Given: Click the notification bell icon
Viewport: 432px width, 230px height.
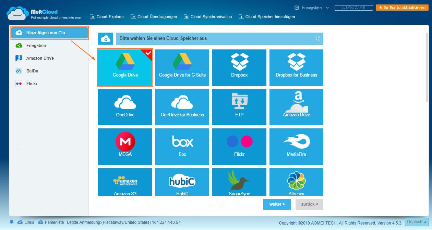Looking at the screenshot, I should click(x=12, y=222).
